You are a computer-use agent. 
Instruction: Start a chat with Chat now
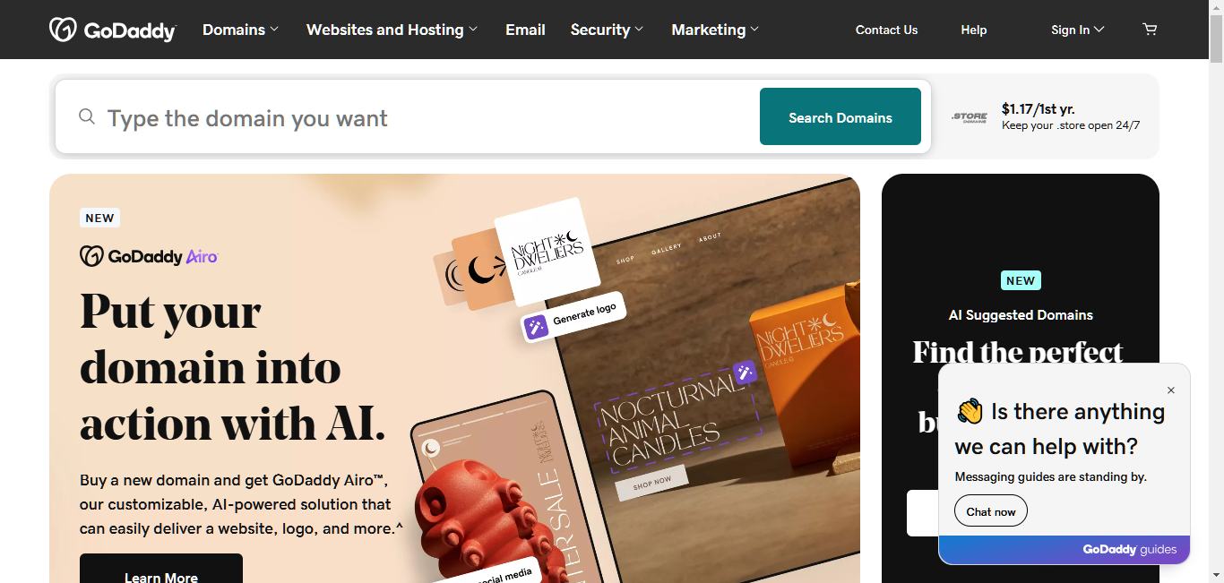coord(991,512)
